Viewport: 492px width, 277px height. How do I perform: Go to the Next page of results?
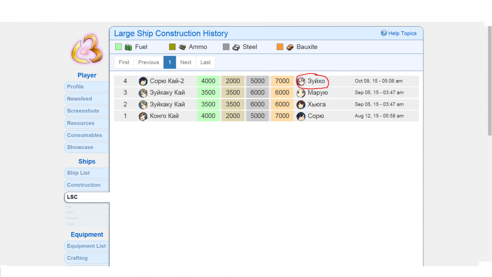pos(186,62)
